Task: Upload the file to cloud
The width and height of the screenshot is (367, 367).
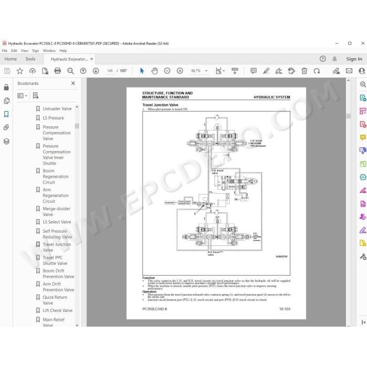Action: pos(33,71)
